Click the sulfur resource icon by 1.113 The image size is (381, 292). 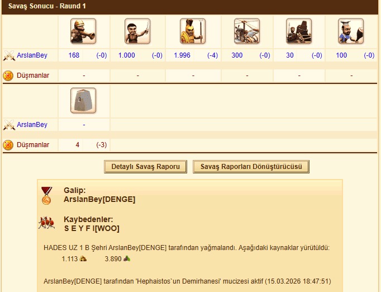(83, 258)
